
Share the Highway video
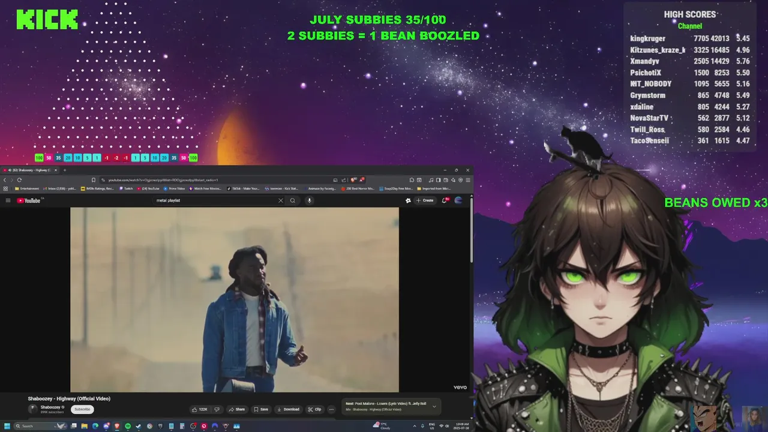(237, 409)
